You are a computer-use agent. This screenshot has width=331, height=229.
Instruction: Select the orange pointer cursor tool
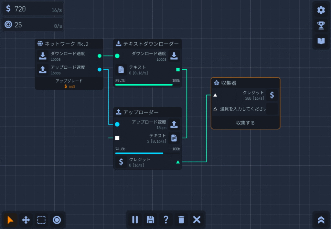click(x=10, y=220)
